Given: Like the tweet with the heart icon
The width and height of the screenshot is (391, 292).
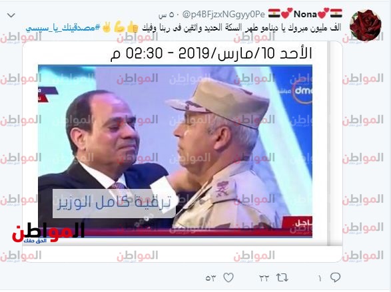Looking at the screenshot, I should (228, 277).
